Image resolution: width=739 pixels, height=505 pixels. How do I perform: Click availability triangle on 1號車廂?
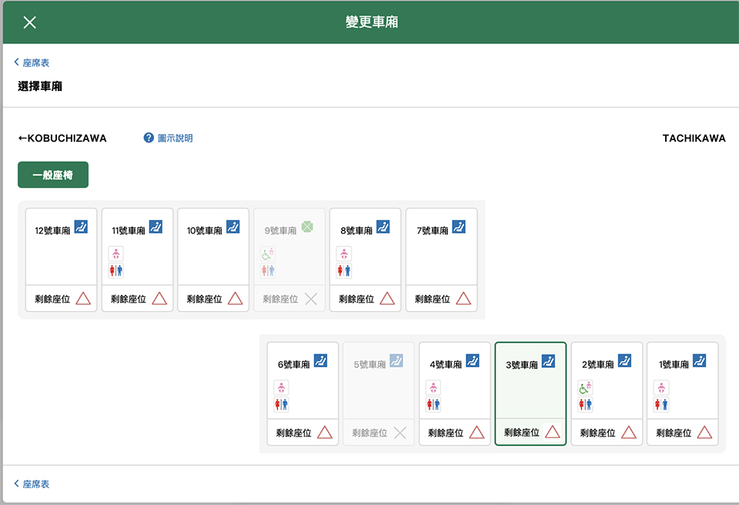704,433
